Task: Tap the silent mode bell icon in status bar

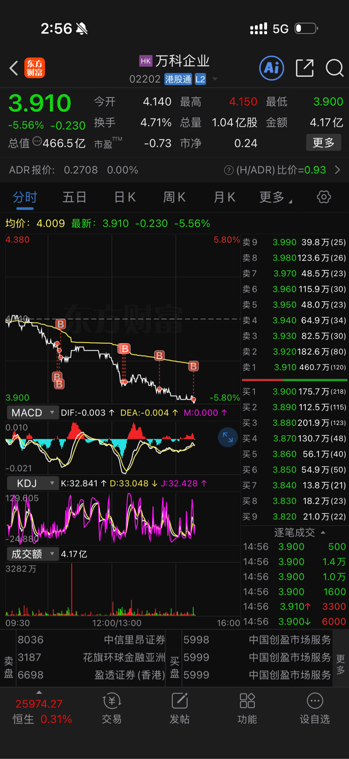Action: click(82, 29)
